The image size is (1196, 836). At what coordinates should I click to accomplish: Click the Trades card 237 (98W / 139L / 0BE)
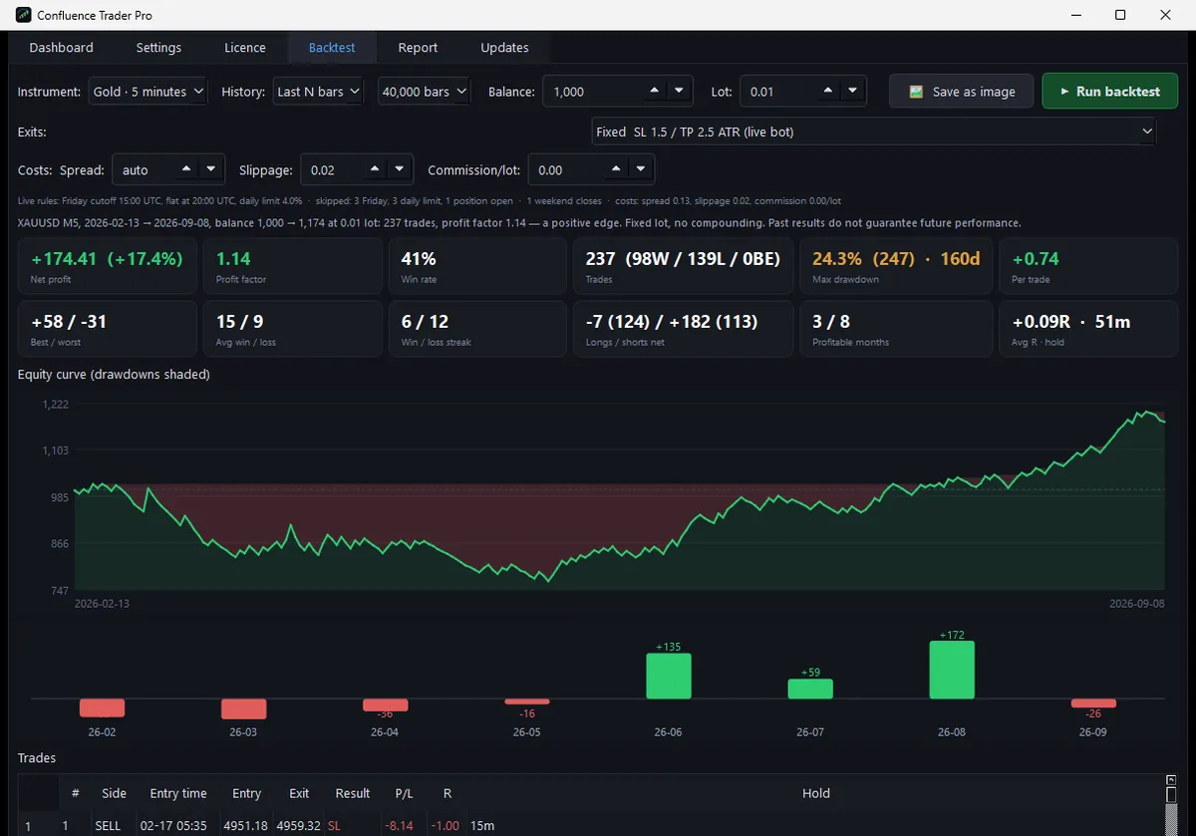click(x=683, y=265)
